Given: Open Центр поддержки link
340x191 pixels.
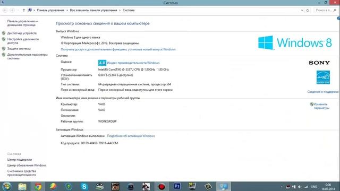Looking at the screenshot, I should pos(20,160).
